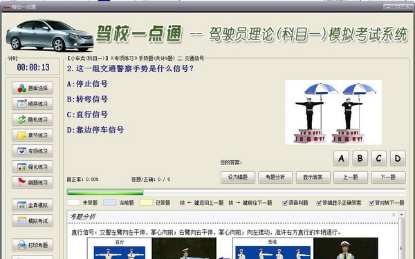
Task: Open 错题练习 wrong-question practice
Action: pyautogui.click(x=33, y=182)
